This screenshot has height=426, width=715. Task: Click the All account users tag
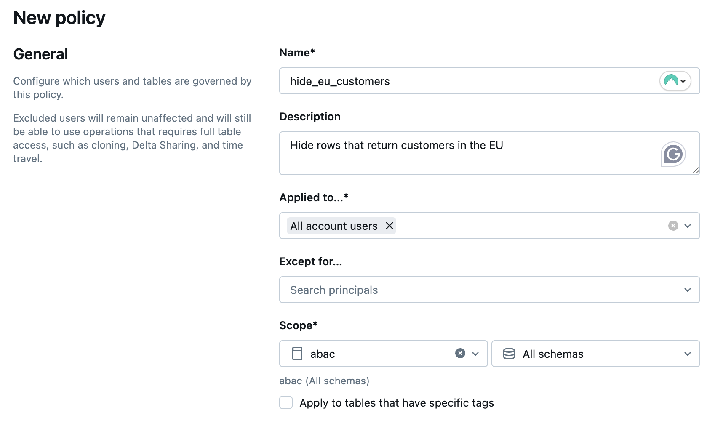click(x=333, y=226)
